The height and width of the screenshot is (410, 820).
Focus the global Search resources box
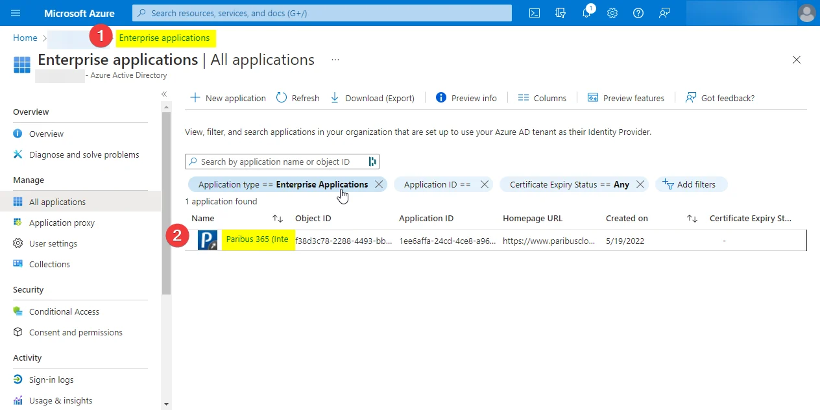pos(322,13)
